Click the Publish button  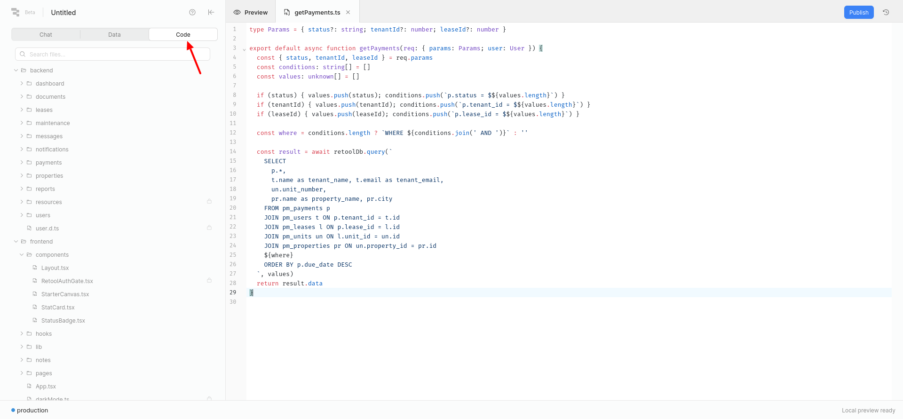tap(859, 12)
